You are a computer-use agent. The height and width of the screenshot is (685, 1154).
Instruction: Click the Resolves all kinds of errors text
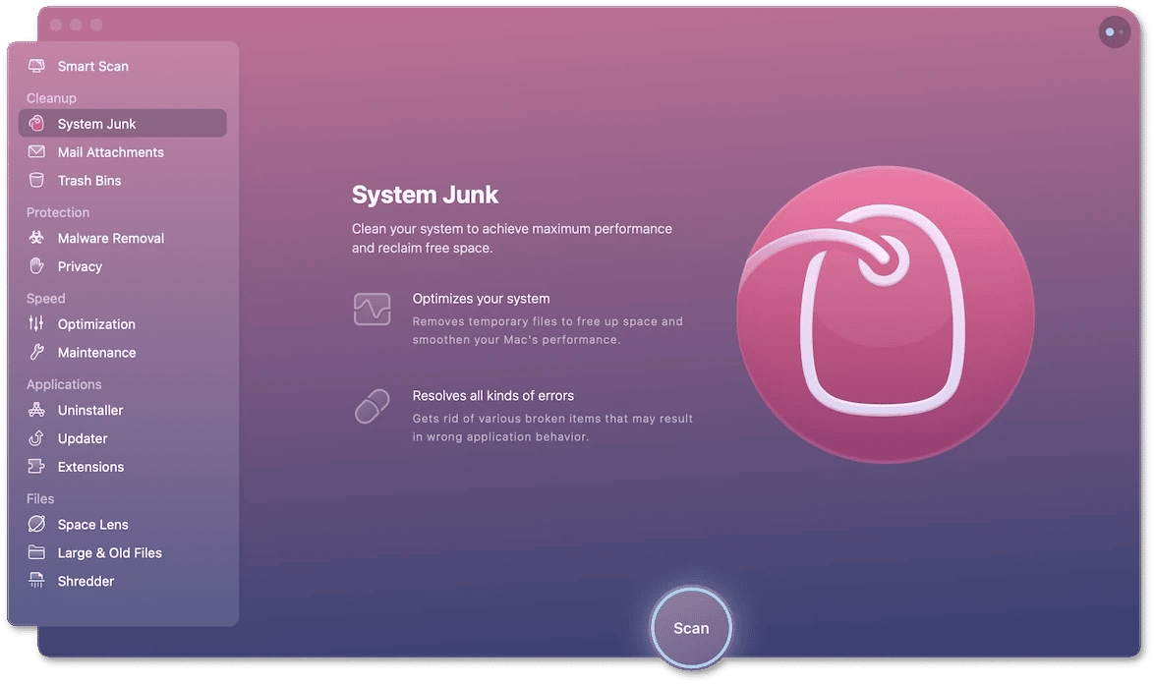tap(493, 395)
